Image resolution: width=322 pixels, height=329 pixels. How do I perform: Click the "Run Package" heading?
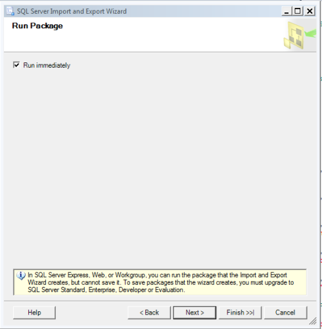pos(37,26)
